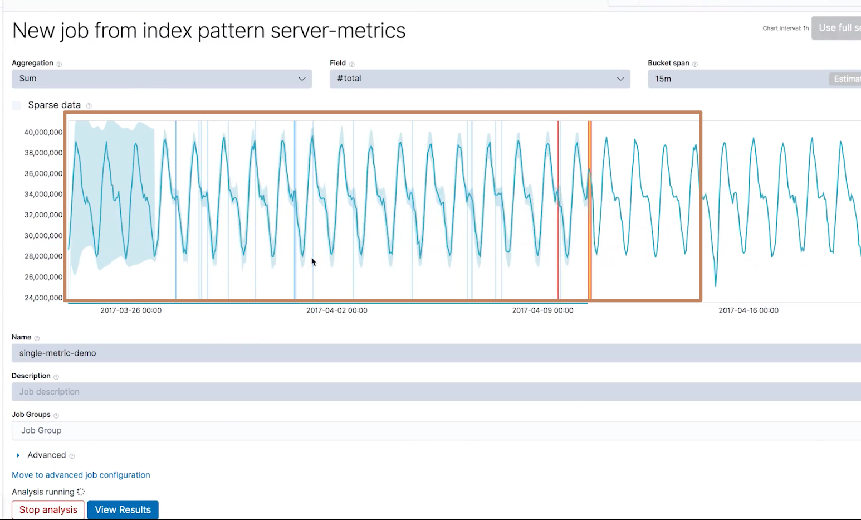Open the Aggregation dropdown showing Sum
This screenshot has width=861, height=520.
(x=162, y=79)
